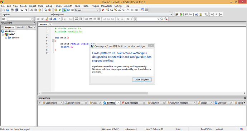Click the search text input field
The image size is (247, 131).
coord(19,19)
